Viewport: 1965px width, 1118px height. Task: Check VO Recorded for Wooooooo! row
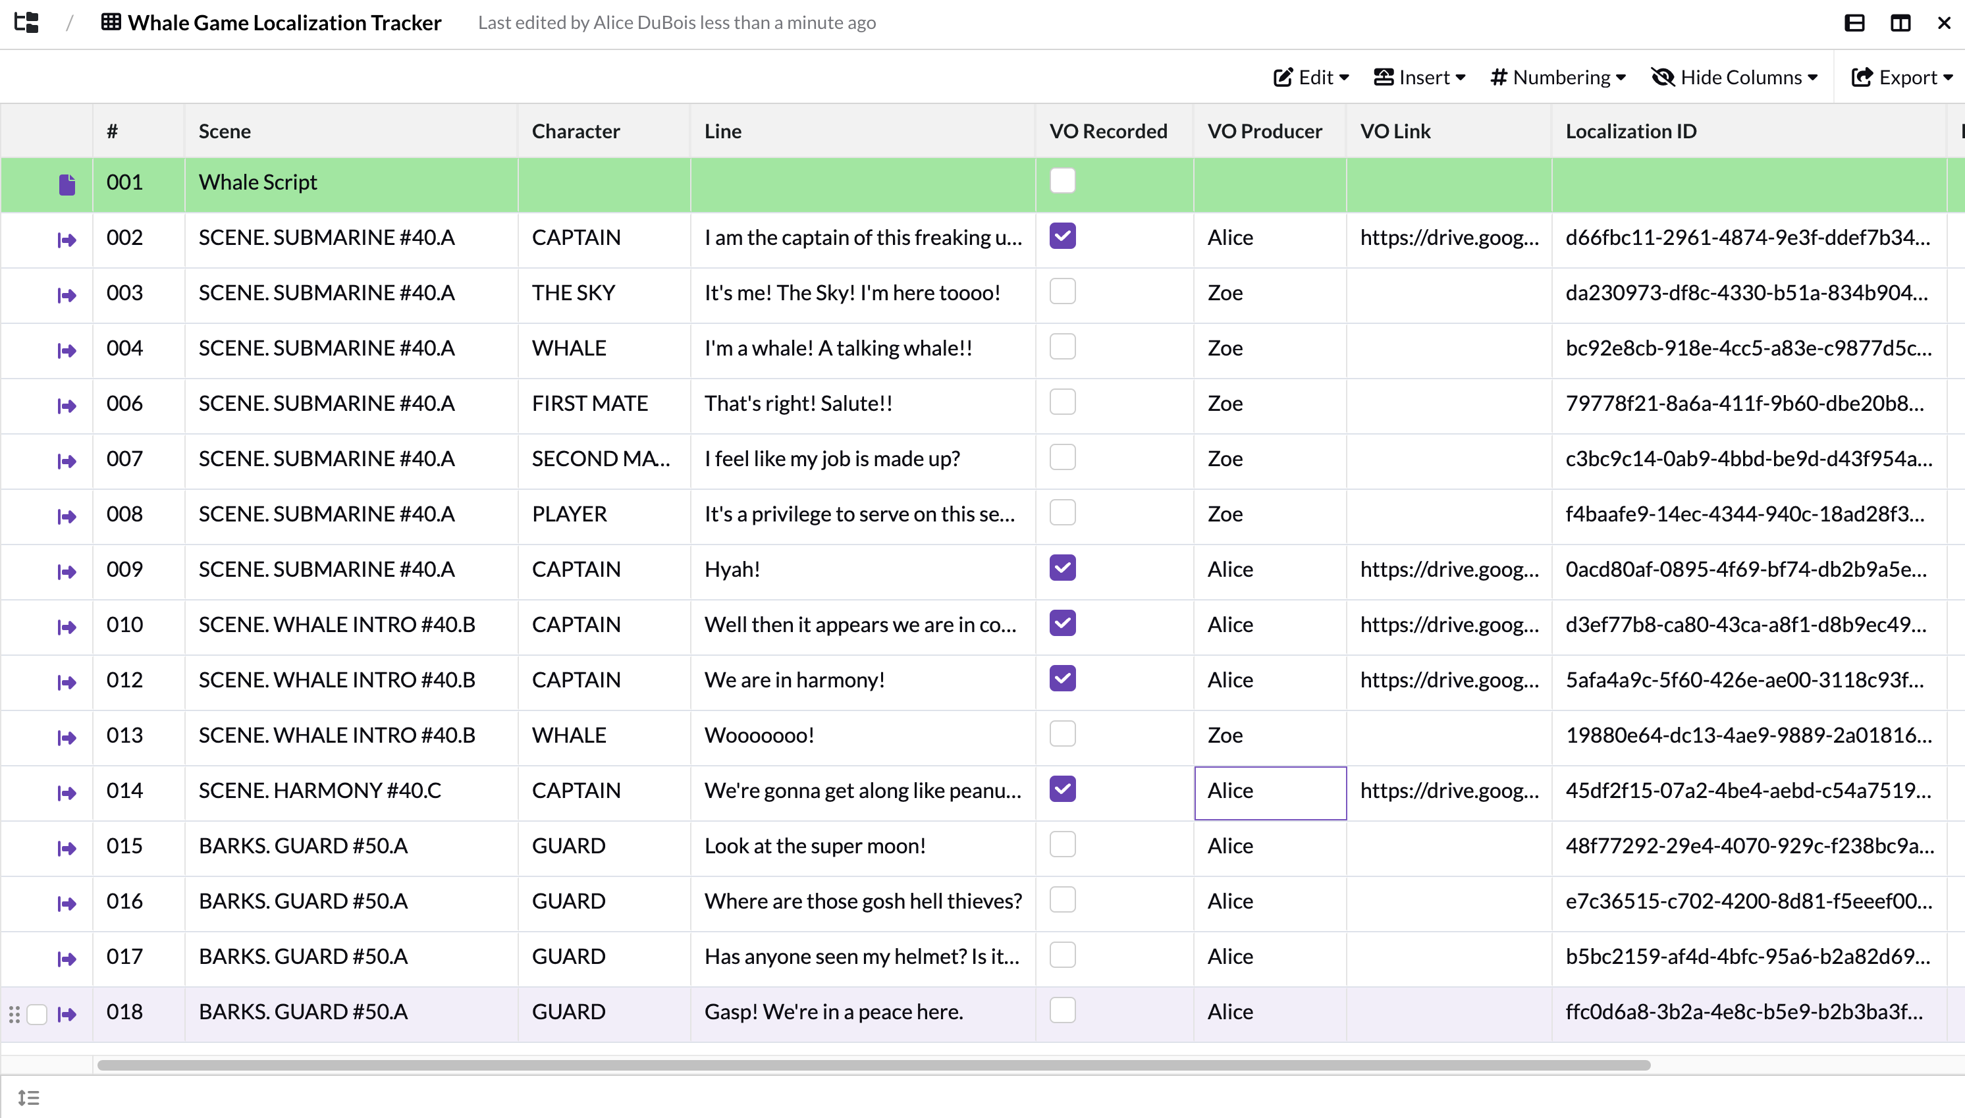[1063, 734]
